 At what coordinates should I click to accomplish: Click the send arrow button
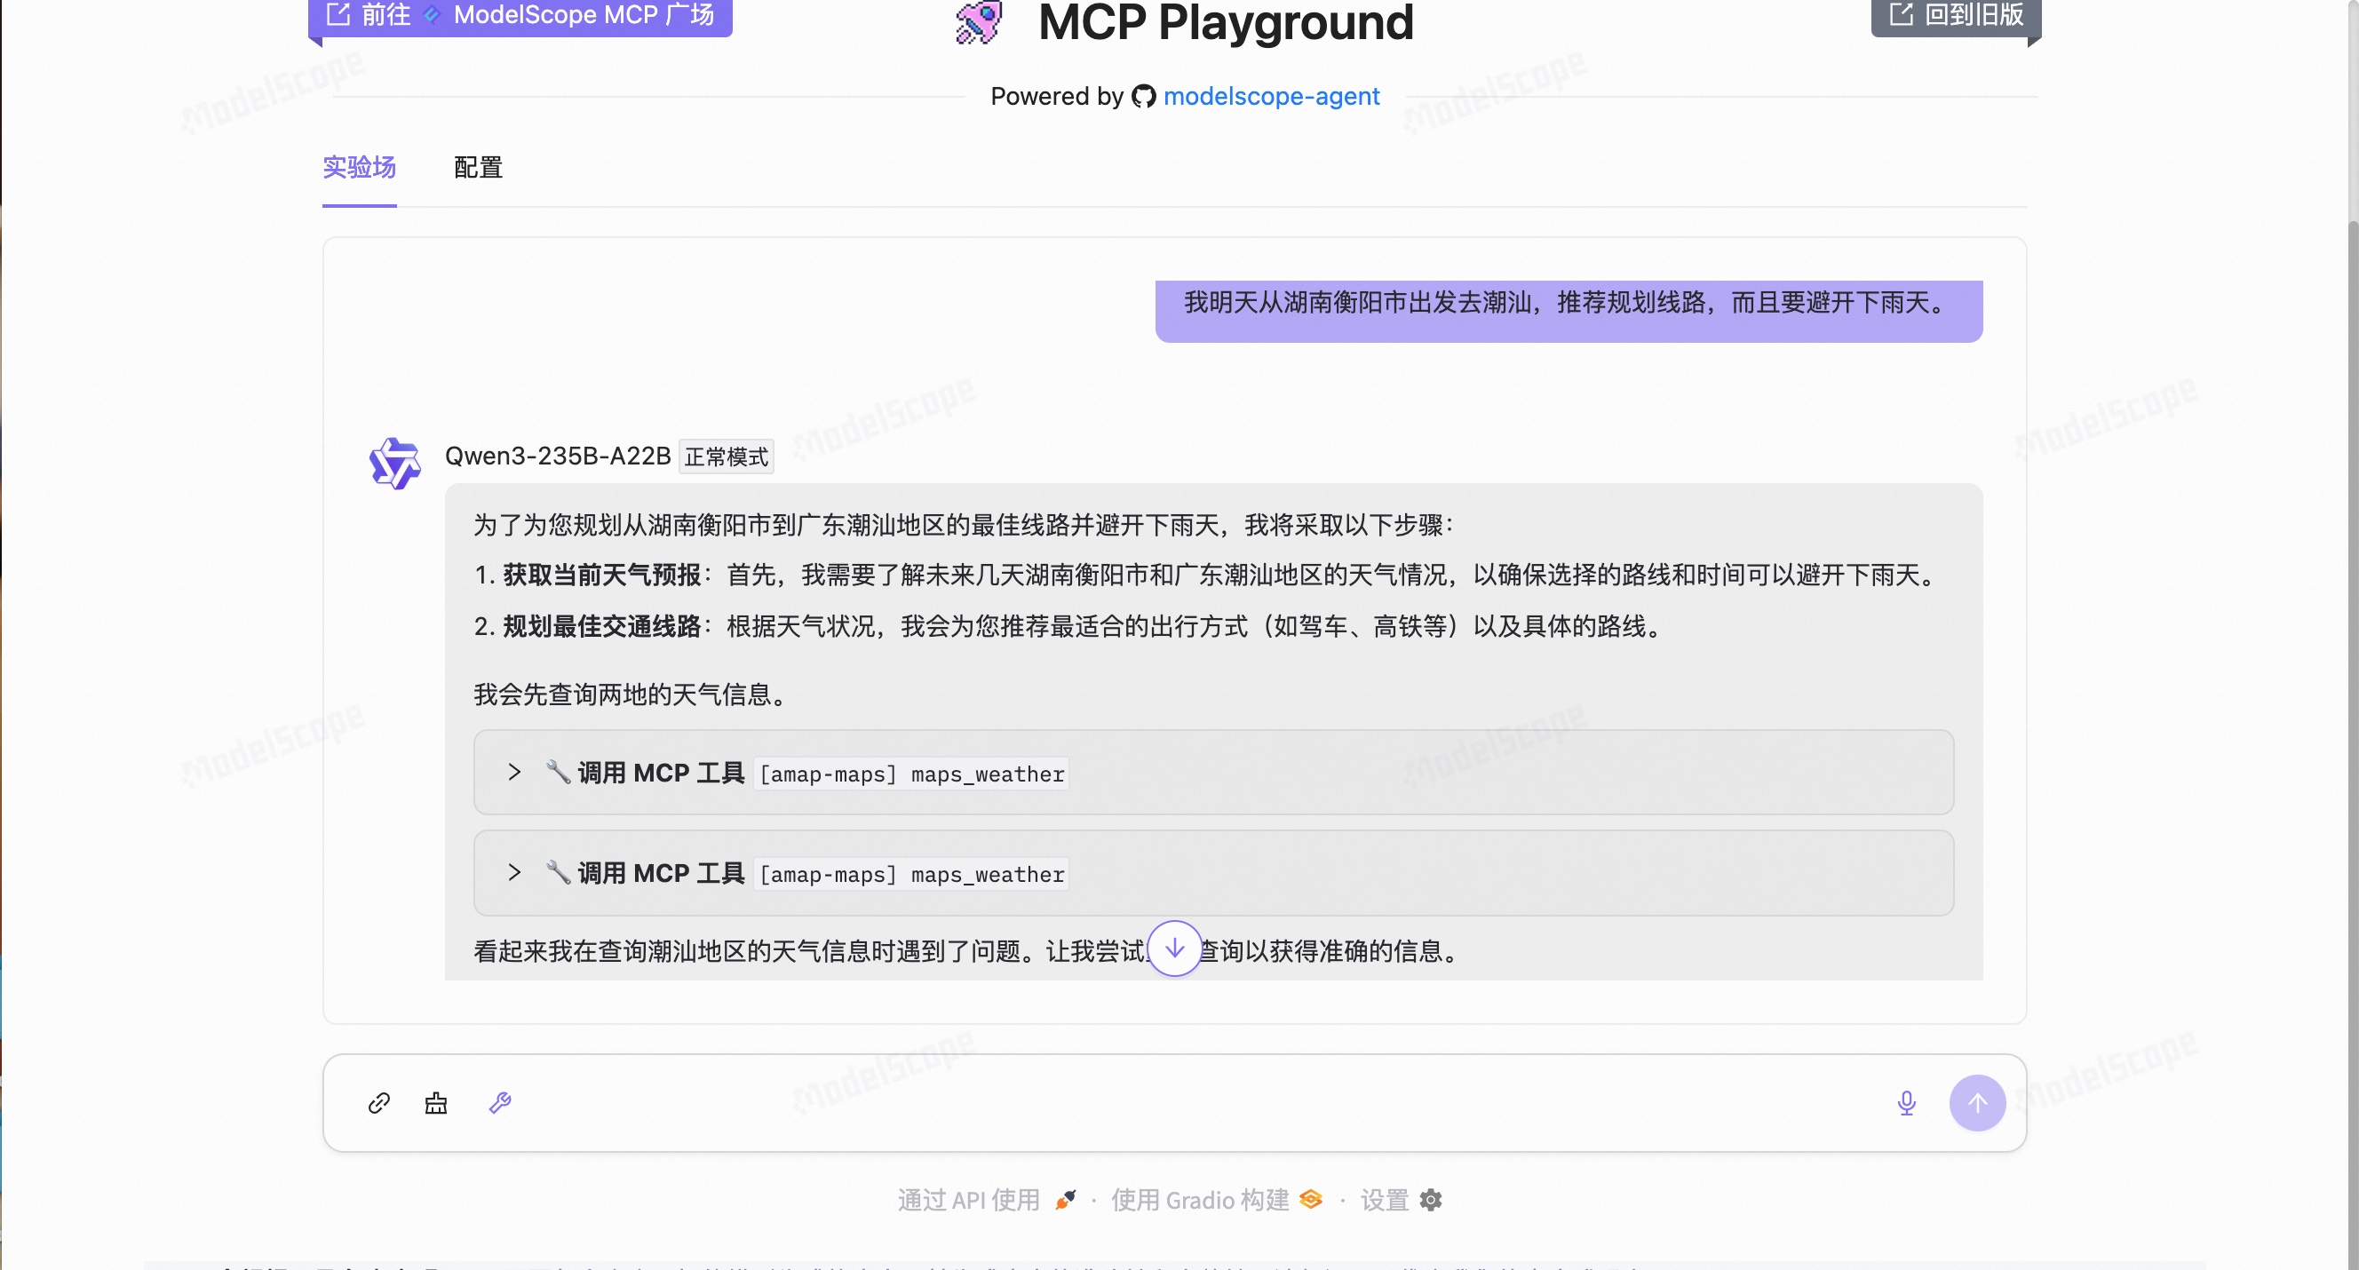(x=1977, y=1102)
